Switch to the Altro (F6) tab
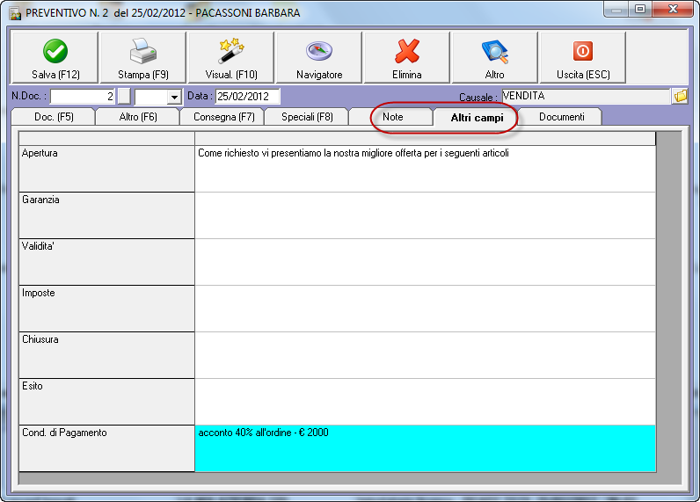This screenshot has height=502, width=700. click(x=138, y=117)
